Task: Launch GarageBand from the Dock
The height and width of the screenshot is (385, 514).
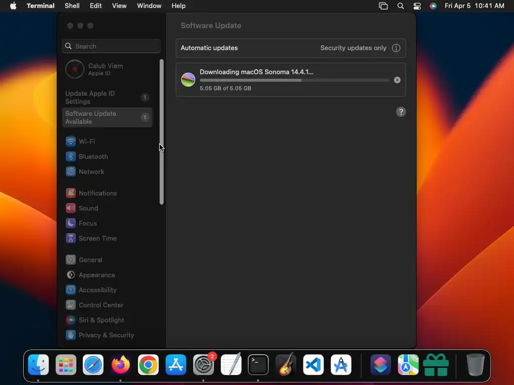Action: (x=286, y=365)
